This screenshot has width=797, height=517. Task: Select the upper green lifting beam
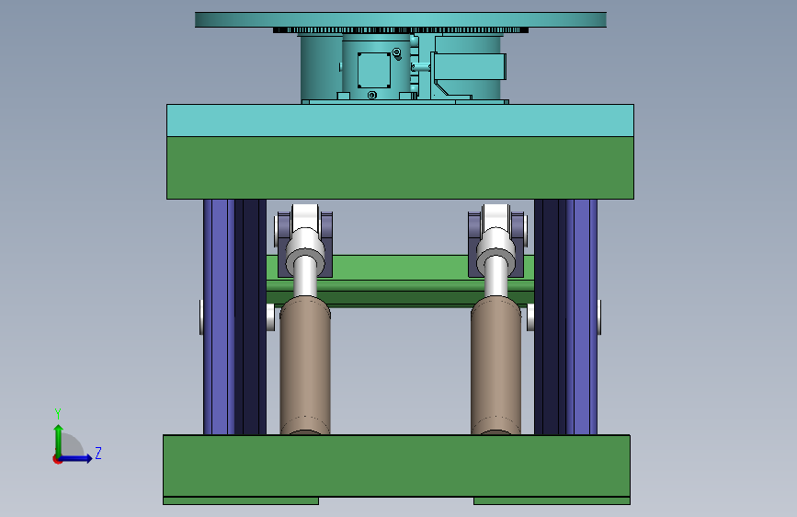coord(400,167)
